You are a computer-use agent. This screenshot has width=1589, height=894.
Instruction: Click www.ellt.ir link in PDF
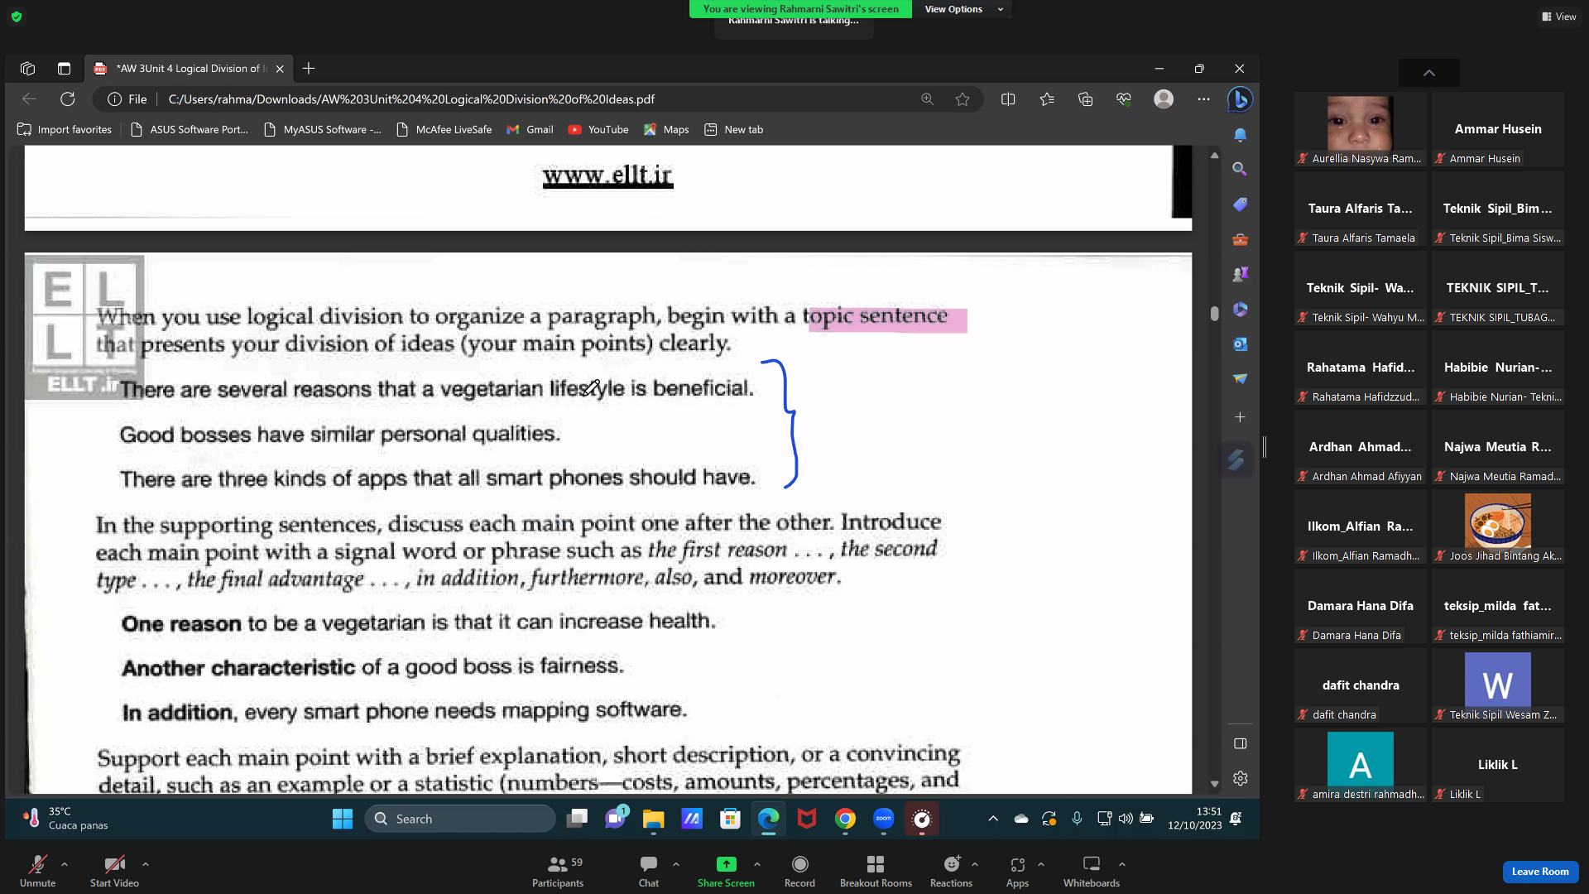pyautogui.click(x=607, y=175)
